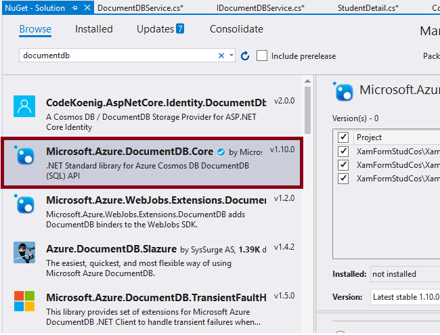Click the Azure.DocumentDB.Slazure ninja icon
Image resolution: width=440 pixels, height=335 pixels.
[24, 252]
